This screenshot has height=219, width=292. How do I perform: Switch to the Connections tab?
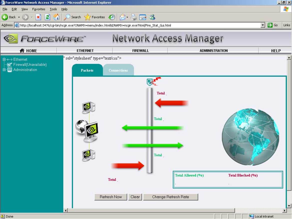(118, 70)
